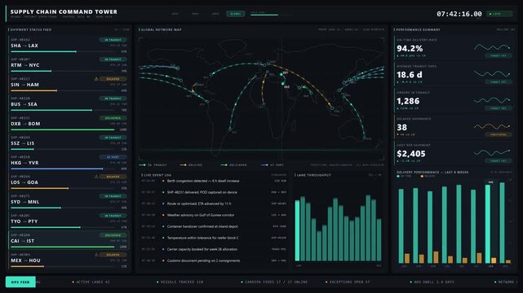The image size is (523, 293).
Task: Click the 18.6 d average transit value
Action: click(410, 75)
